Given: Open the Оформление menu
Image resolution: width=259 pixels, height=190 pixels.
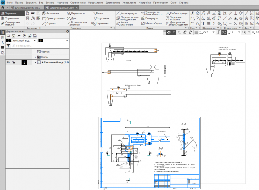Looking at the screenshot, I should [96, 3].
